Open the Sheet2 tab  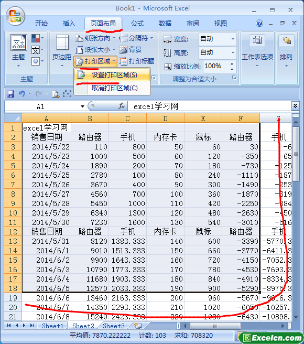(x=83, y=326)
